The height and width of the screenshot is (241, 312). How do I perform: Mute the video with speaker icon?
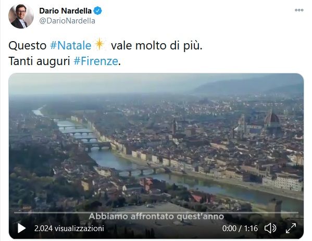click(x=270, y=229)
